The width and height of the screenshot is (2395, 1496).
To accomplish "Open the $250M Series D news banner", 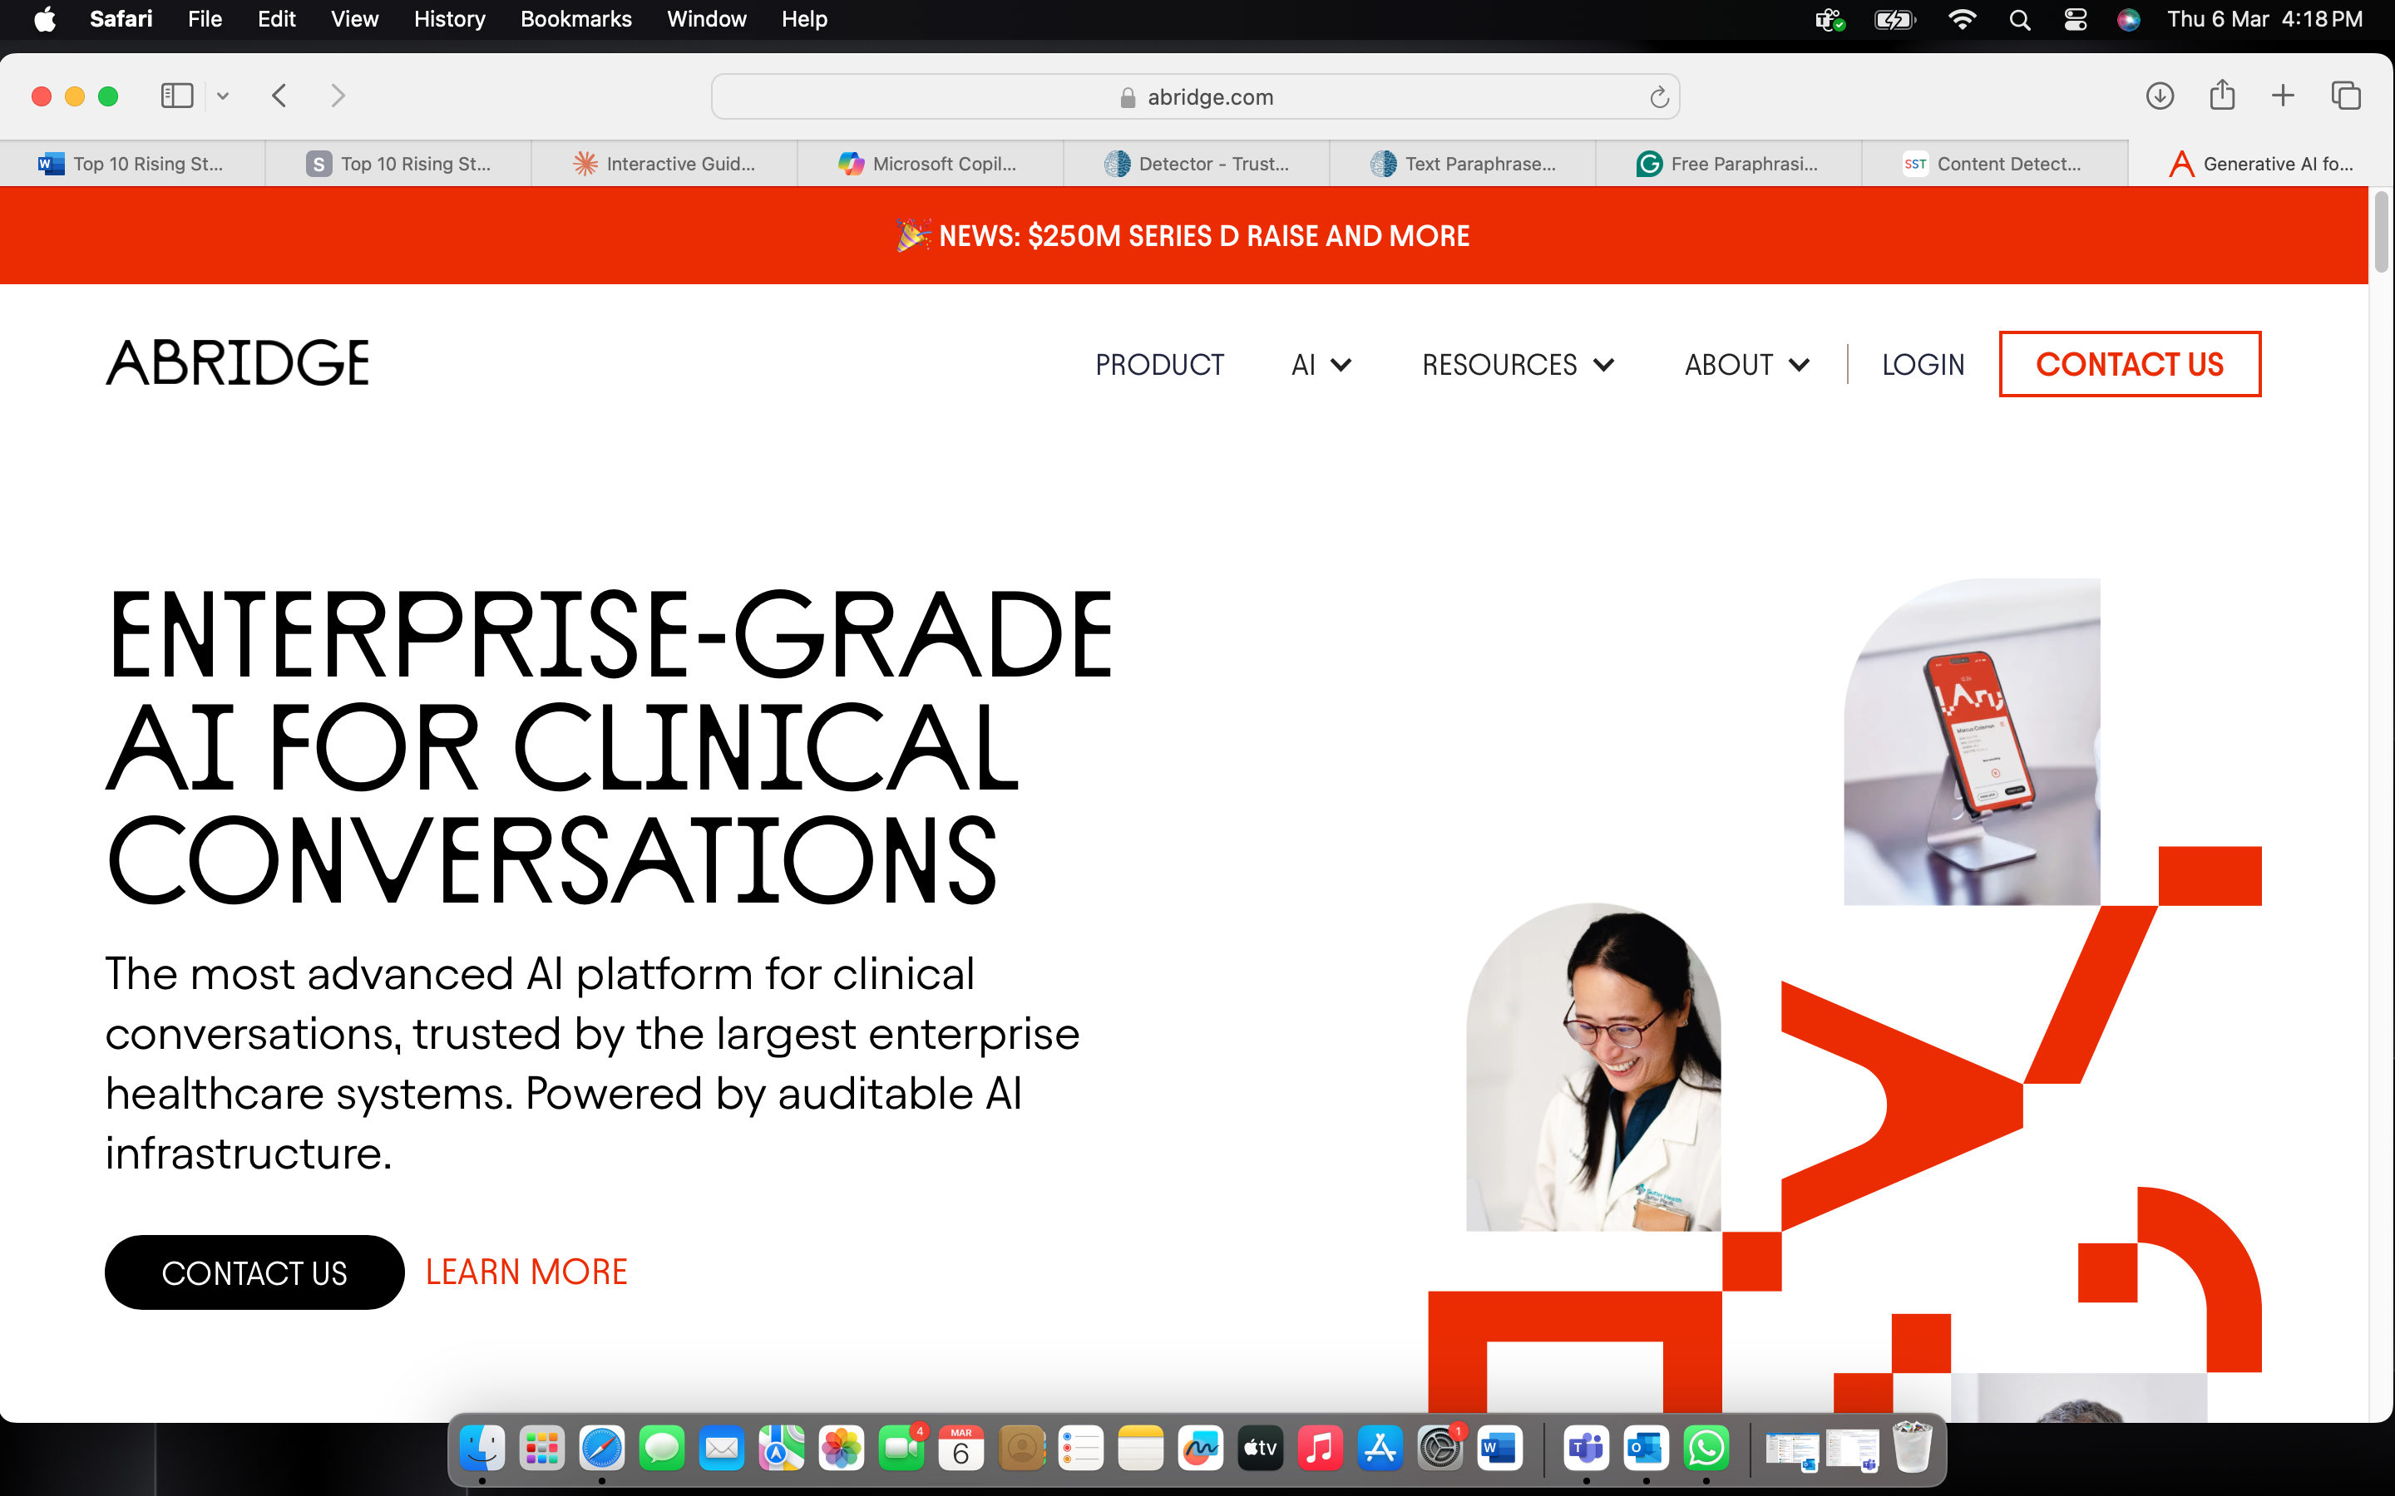I will pyautogui.click(x=1183, y=235).
